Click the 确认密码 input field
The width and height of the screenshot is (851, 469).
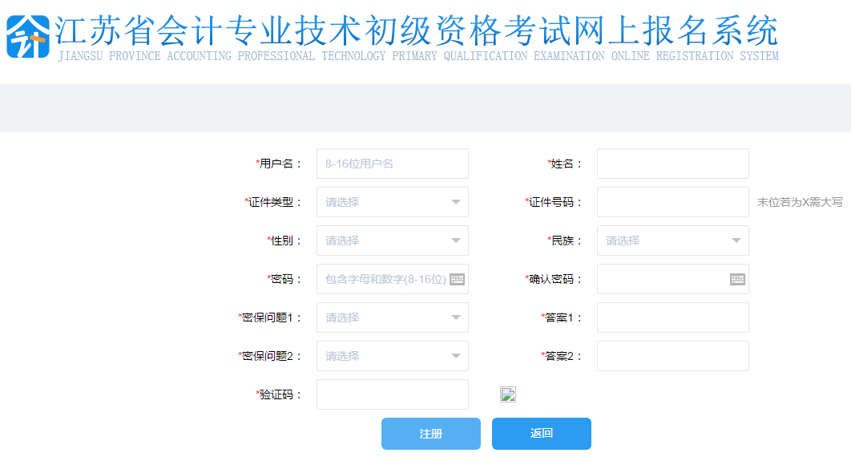coord(665,279)
